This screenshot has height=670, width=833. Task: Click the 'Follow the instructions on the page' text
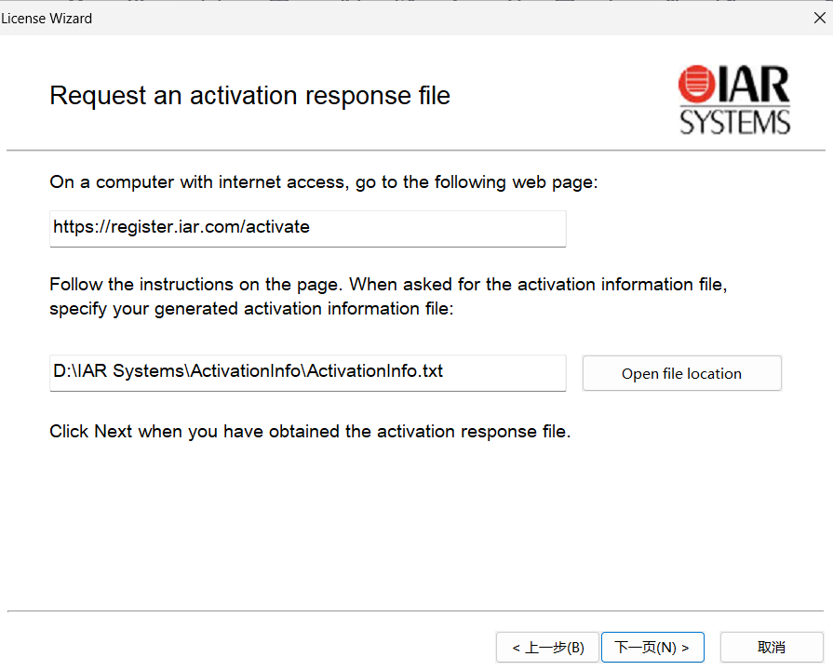[195, 284]
